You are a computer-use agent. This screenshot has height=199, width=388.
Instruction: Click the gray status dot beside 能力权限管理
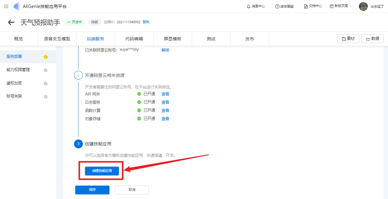pos(46,70)
